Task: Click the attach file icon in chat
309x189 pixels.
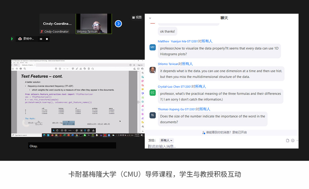Action: pos(288,141)
